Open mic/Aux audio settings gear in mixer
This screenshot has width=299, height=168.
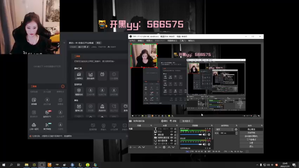[x=209, y=134]
